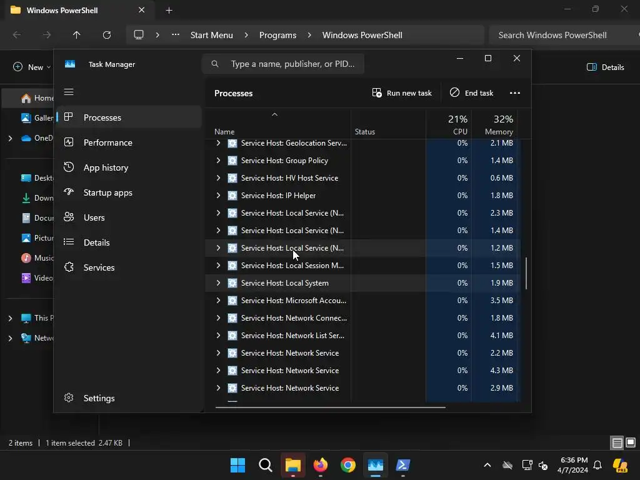This screenshot has height=480, width=640.
Task: Switch Explorer to details list view
Action: click(617, 443)
